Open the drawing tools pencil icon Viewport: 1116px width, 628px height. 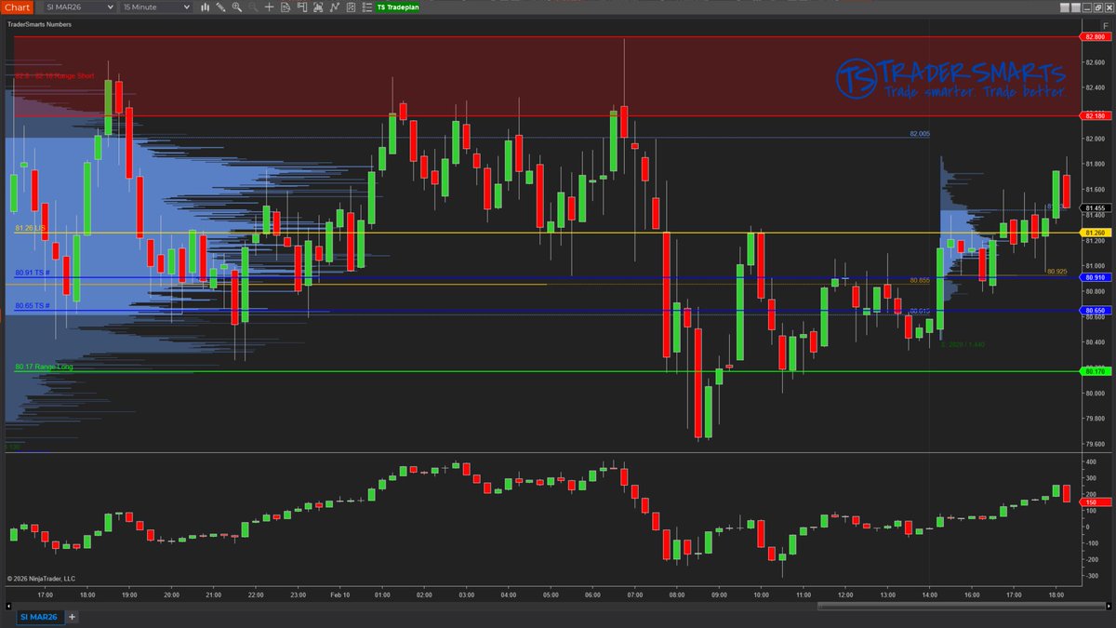[220, 7]
